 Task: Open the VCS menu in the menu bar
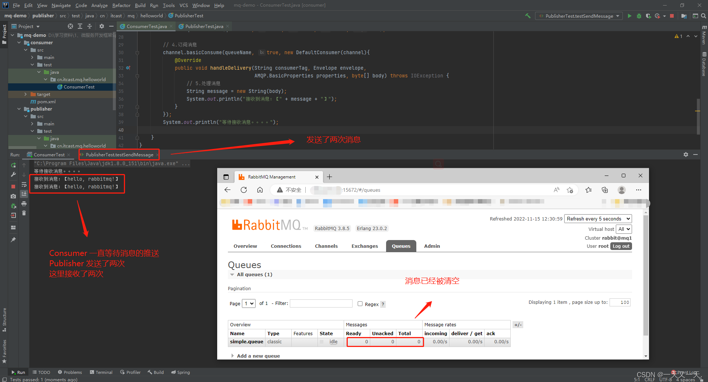pos(183,5)
